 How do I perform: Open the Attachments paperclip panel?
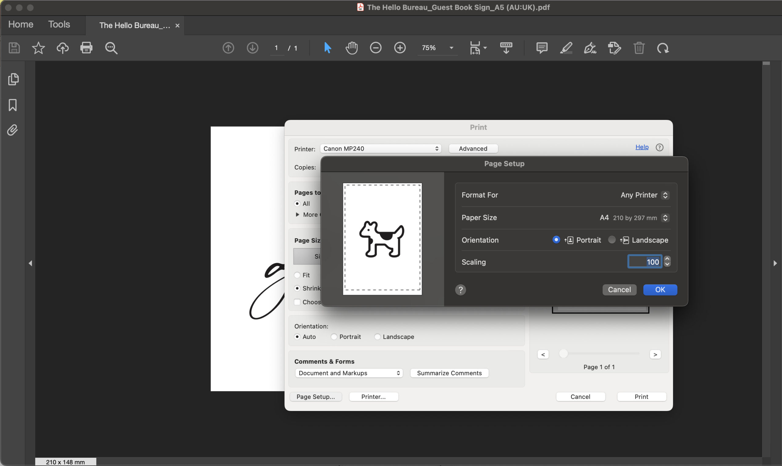12,130
